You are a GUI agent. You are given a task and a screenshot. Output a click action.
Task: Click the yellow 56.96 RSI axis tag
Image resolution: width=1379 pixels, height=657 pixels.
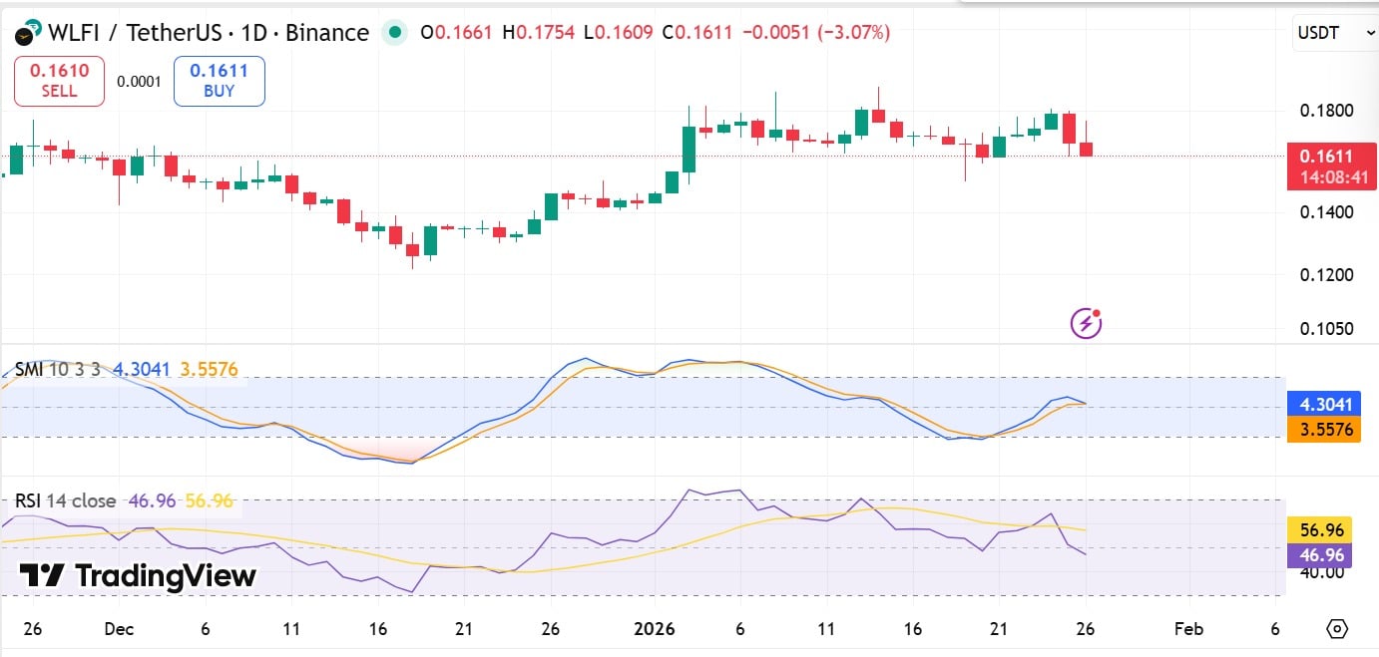coord(1319,529)
